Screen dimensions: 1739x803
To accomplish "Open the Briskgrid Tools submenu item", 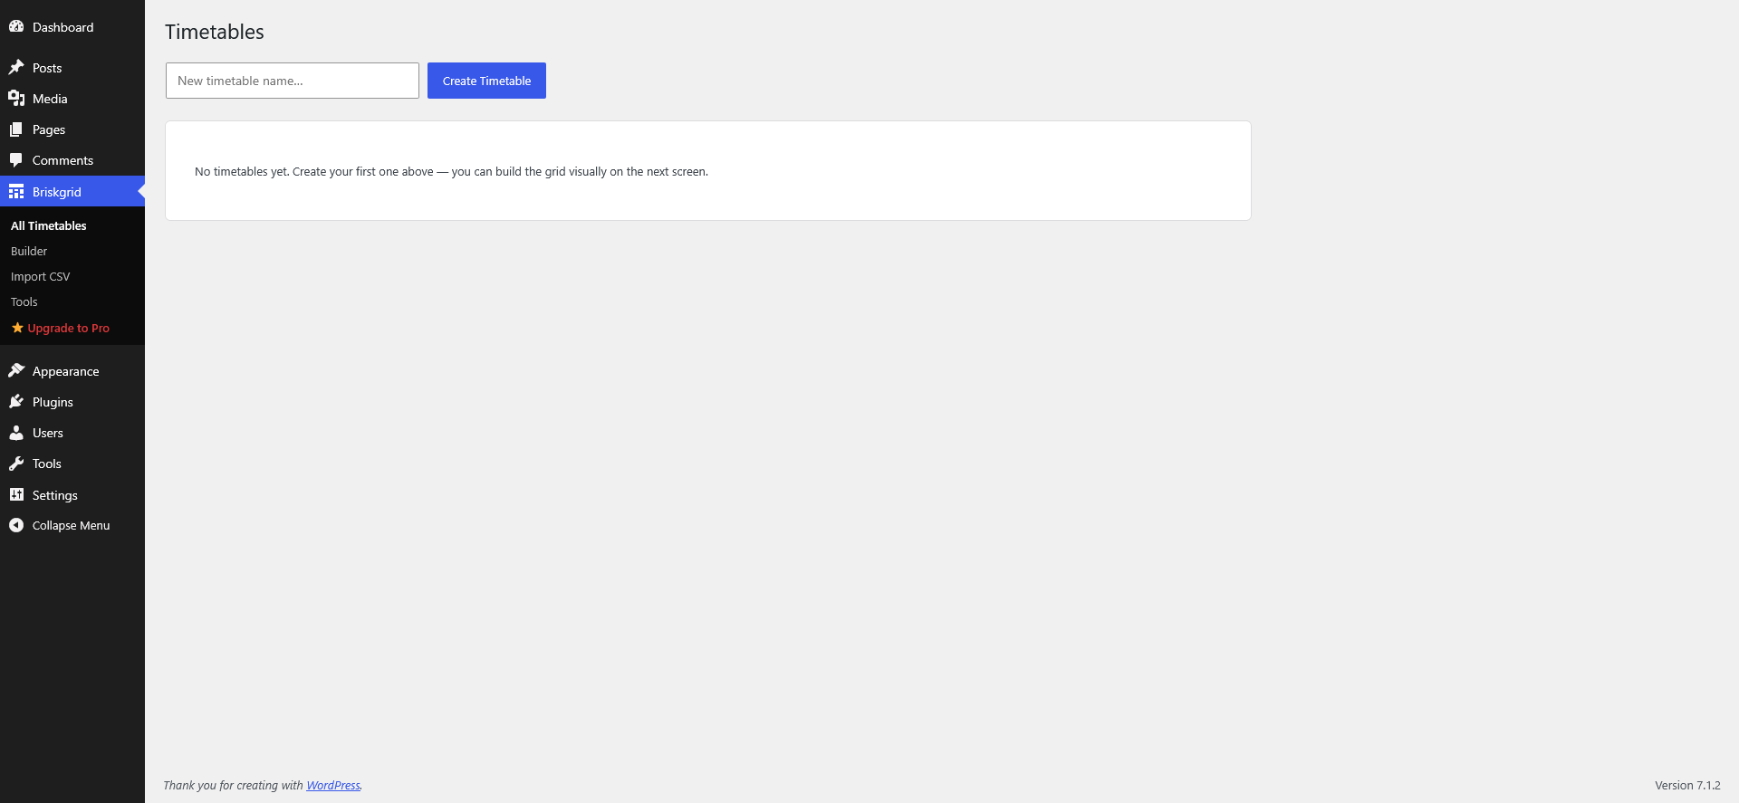I will coord(24,301).
